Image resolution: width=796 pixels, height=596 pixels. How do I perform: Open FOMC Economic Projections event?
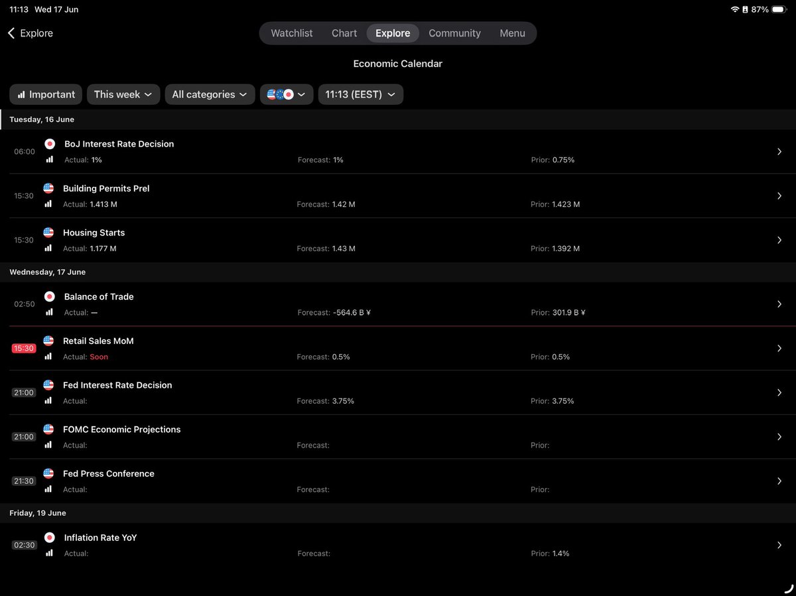[x=398, y=437]
